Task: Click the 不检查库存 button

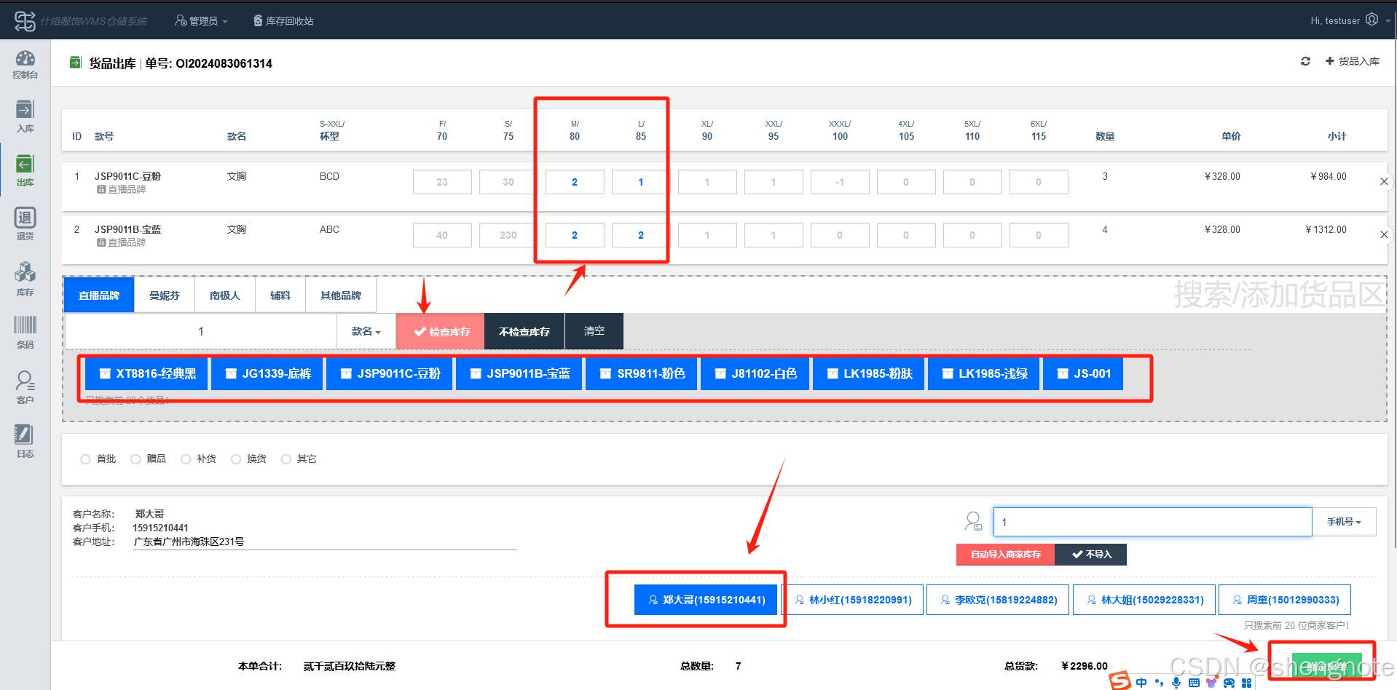Action: (x=524, y=332)
